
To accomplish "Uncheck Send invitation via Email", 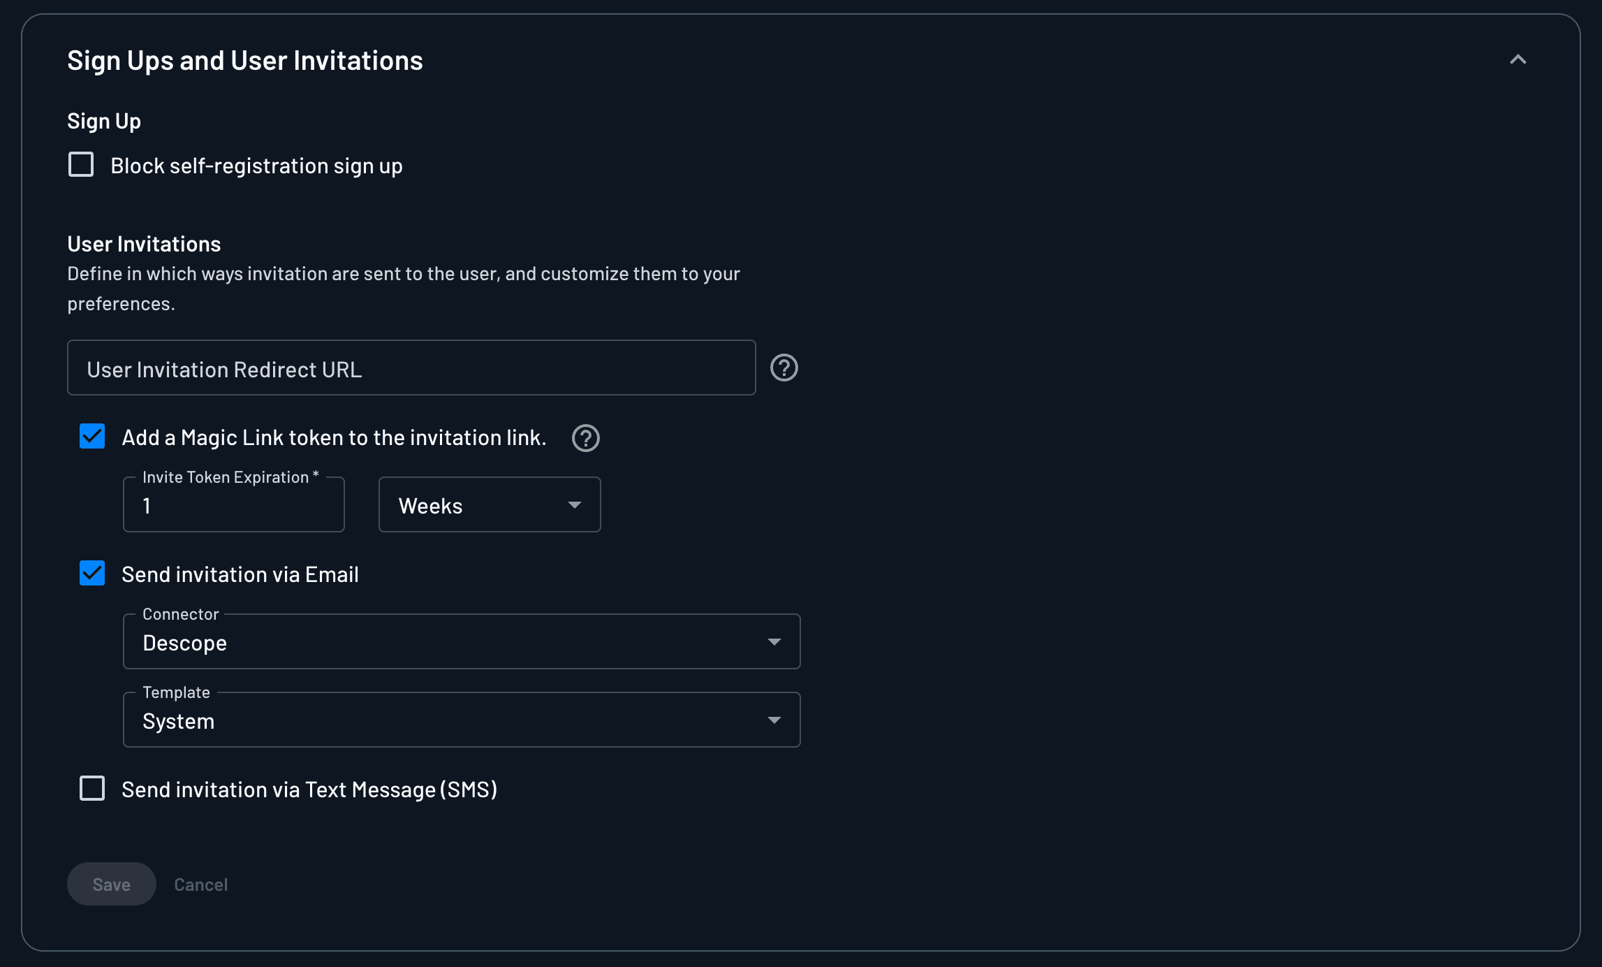I will coord(91,574).
